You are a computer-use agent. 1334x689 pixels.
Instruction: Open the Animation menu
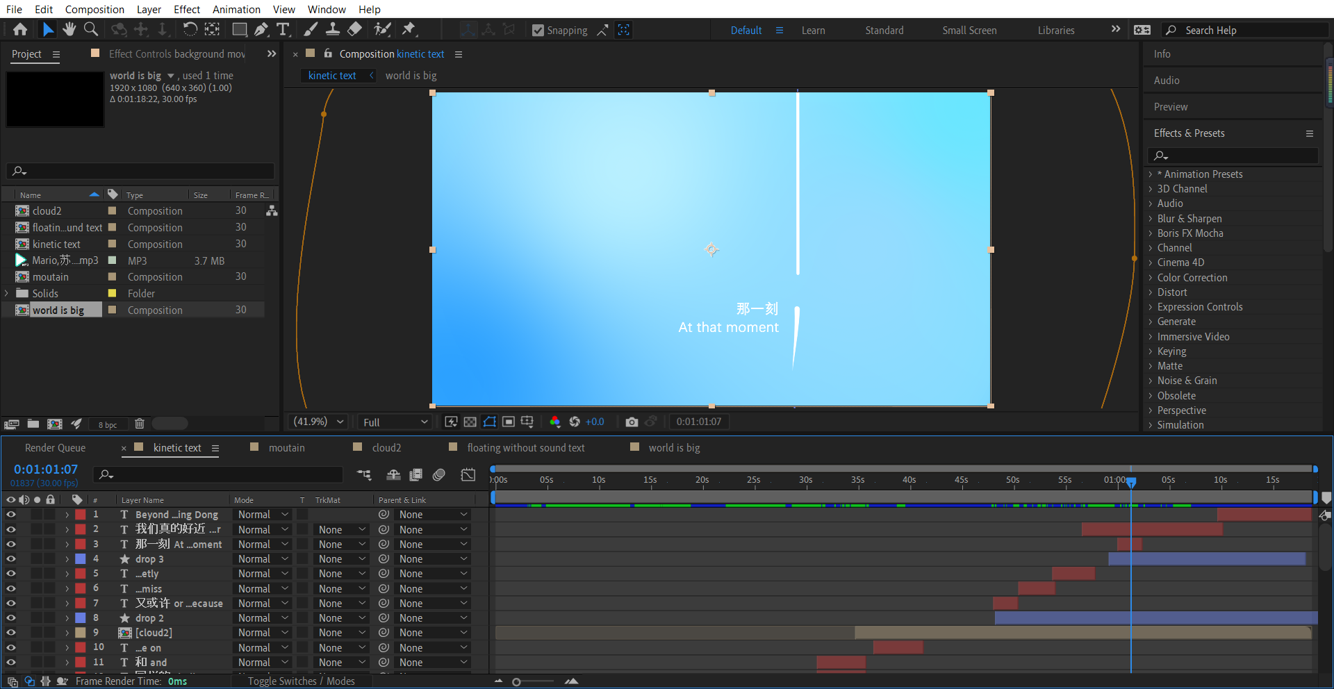[x=236, y=9]
